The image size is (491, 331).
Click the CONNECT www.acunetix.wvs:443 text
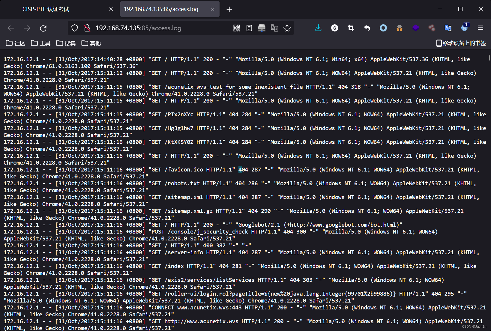[x=196, y=308]
